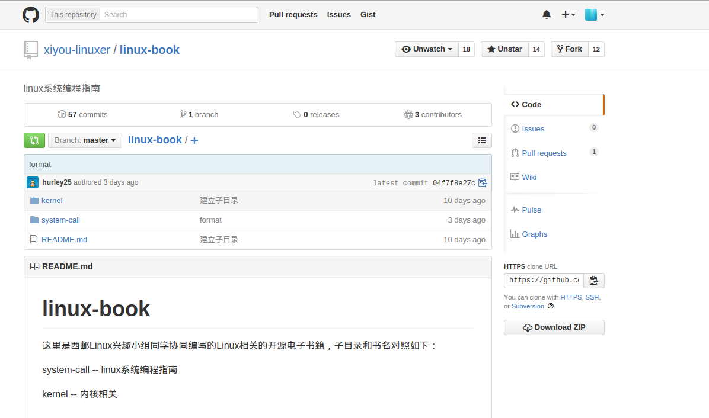View the 0 releases page

[316, 115]
